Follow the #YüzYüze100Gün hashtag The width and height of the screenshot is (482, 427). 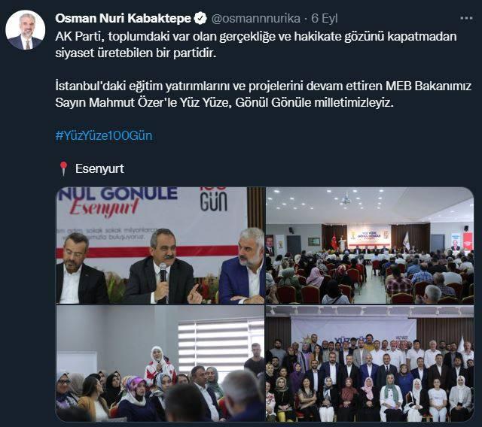click(x=104, y=135)
